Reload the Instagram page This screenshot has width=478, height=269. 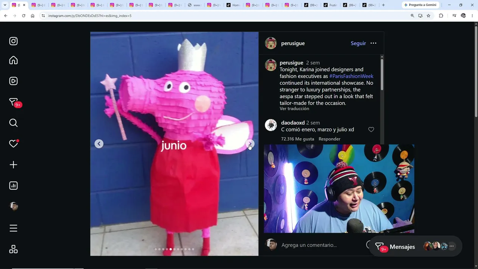(24, 16)
